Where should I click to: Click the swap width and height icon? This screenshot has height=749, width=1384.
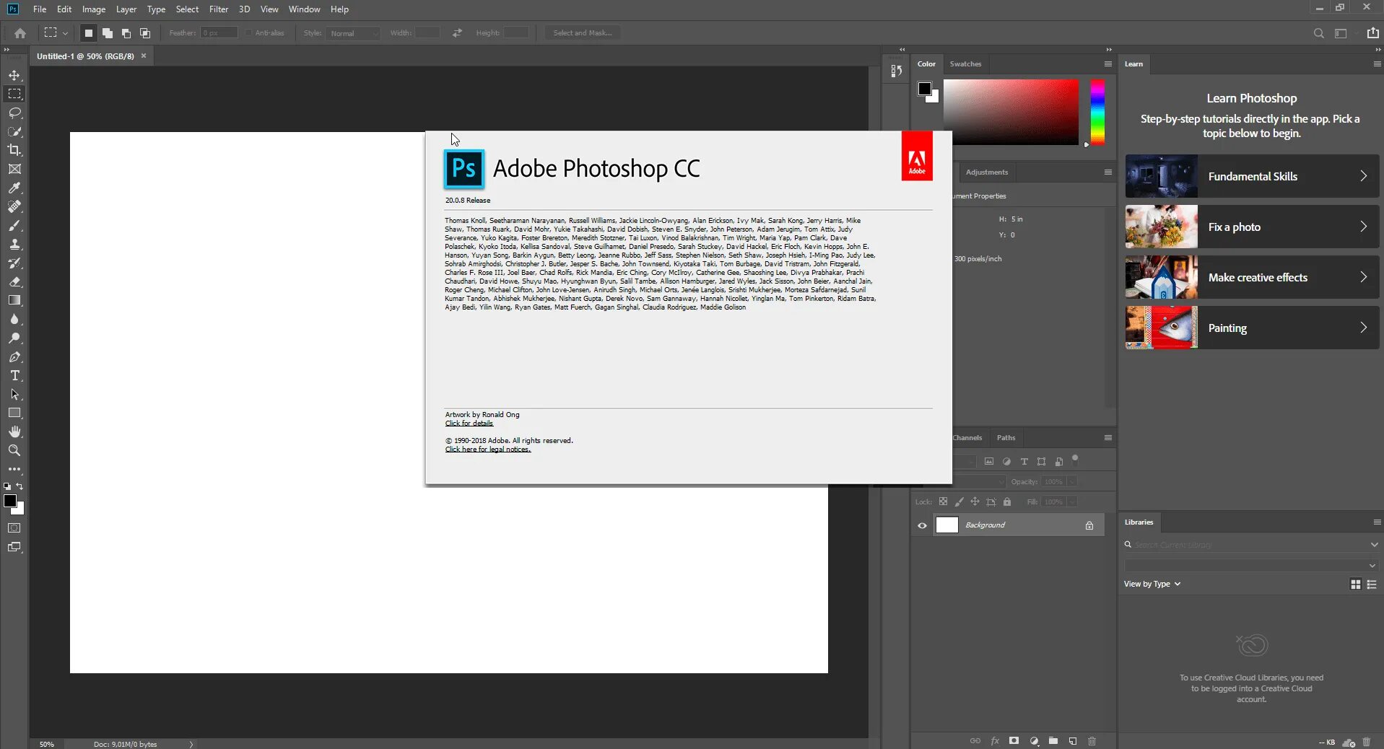click(457, 33)
